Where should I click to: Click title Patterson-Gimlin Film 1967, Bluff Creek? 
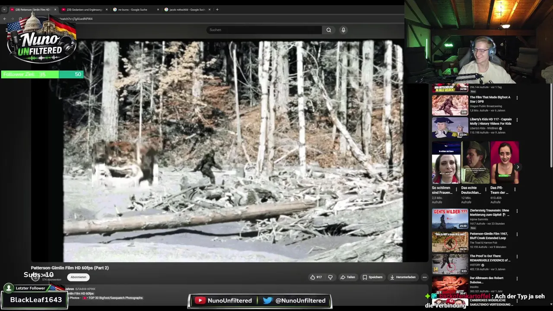489,236
